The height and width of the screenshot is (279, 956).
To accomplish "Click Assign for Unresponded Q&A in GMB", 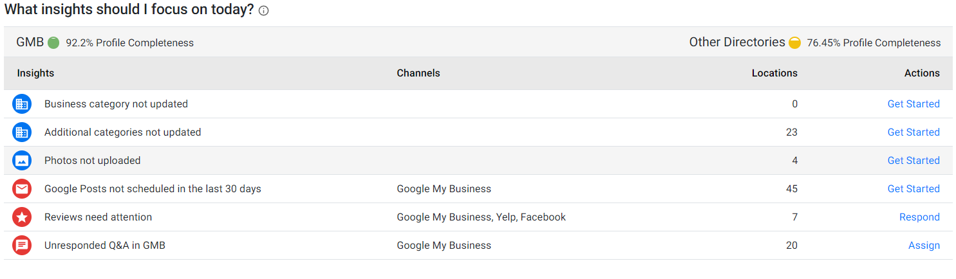I will coord(924,246).
